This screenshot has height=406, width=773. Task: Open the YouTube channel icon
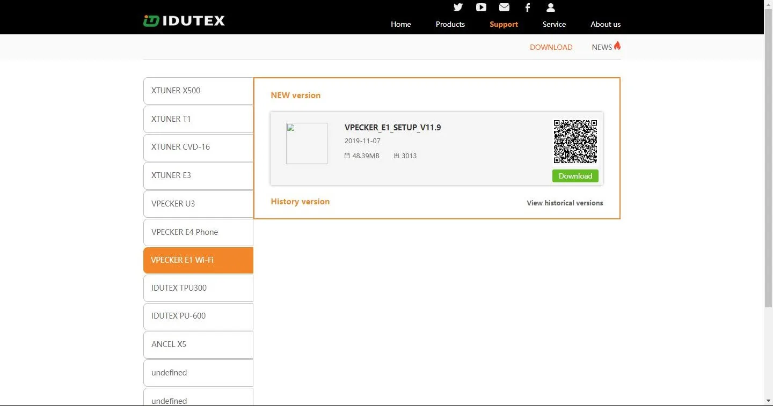point(481,7)
